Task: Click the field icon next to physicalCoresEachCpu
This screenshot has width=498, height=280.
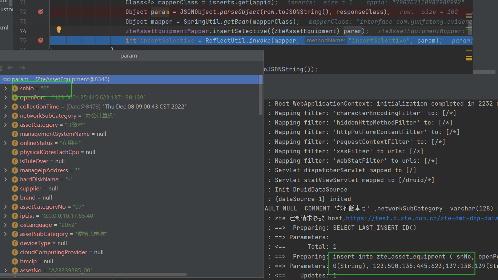Action: (x=15, y=152)
